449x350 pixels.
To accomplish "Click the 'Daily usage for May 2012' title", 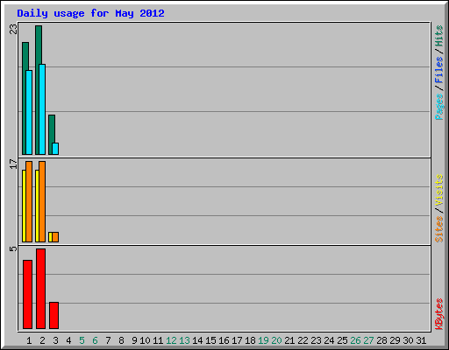I will tap(90, 14).
